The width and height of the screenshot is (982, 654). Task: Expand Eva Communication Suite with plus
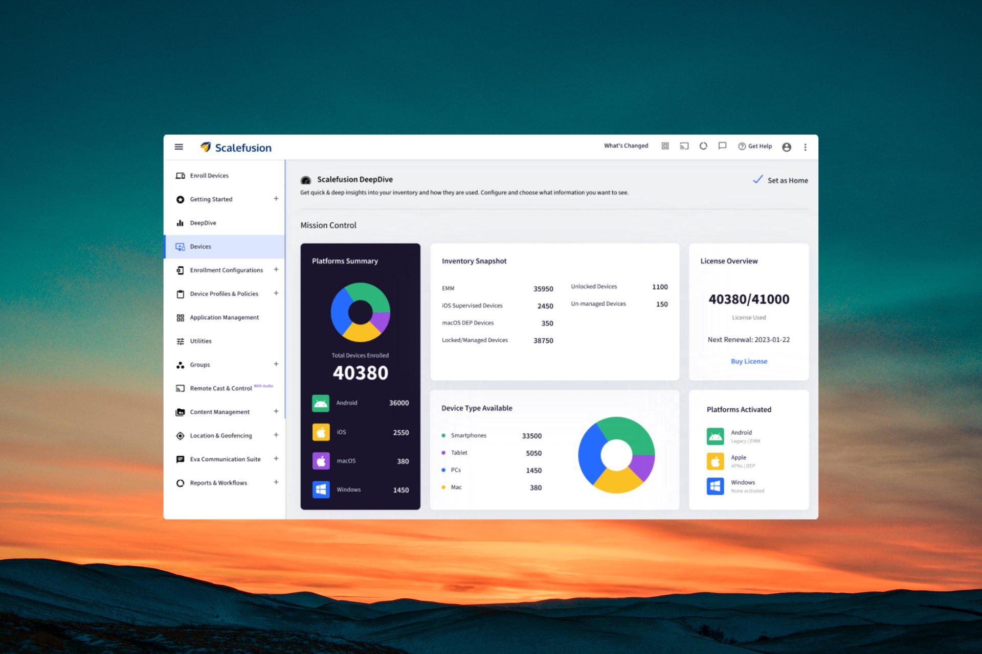pyautogui.click(x=276, y=459)
